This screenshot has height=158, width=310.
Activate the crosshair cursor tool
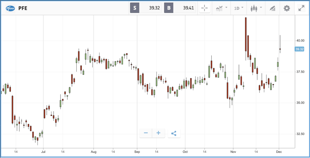pos(204,8)
